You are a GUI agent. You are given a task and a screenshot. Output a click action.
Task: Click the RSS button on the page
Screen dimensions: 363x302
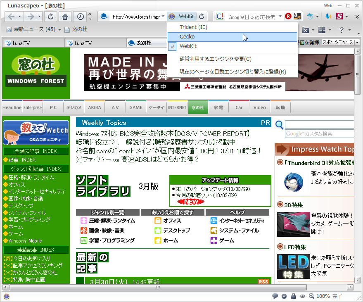coord(263,281)
